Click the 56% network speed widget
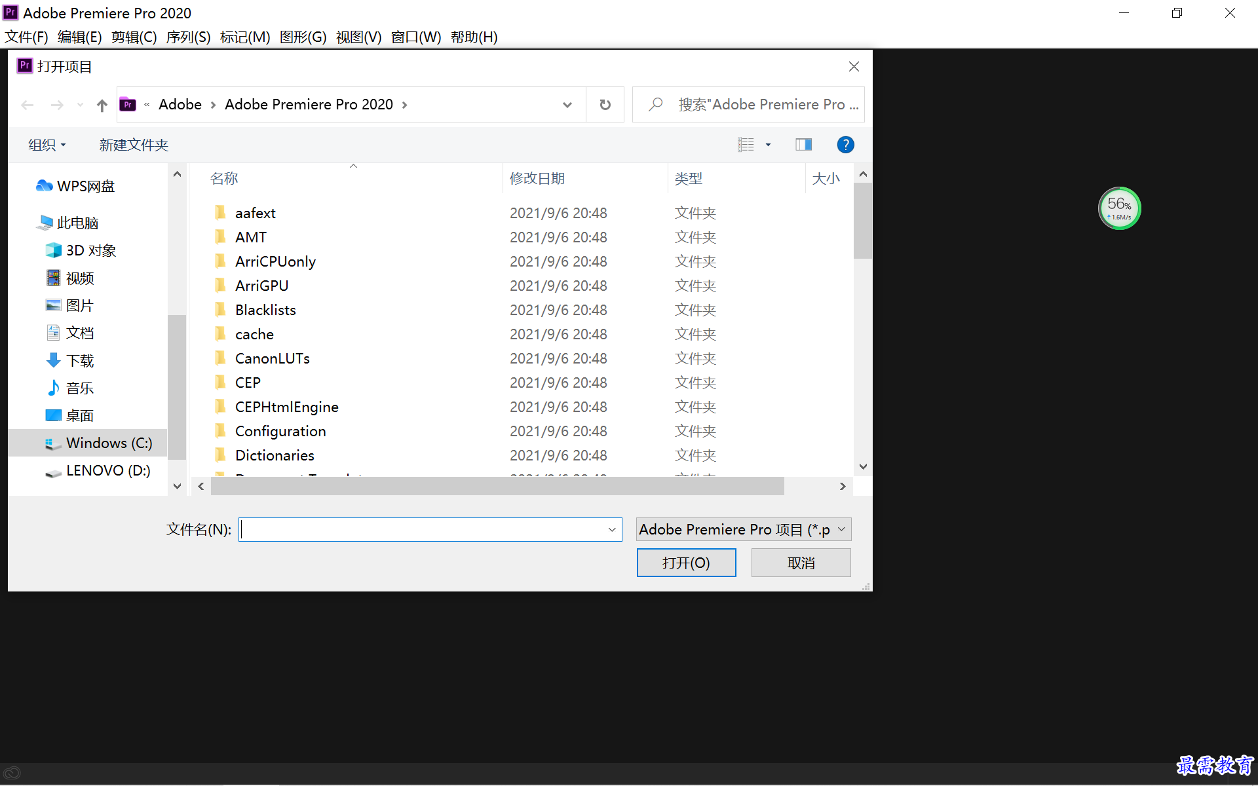Screen dimensions: 1258x786 pyautogui.click(x=1119, y=208)
